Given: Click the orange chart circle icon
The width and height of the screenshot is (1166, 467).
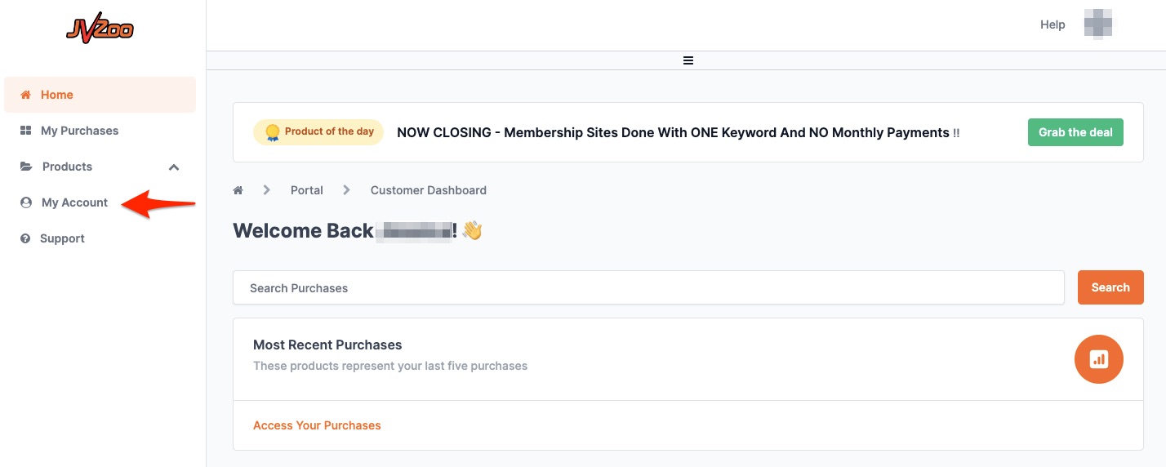Looking at the screenshot, I should [1099, 358].
